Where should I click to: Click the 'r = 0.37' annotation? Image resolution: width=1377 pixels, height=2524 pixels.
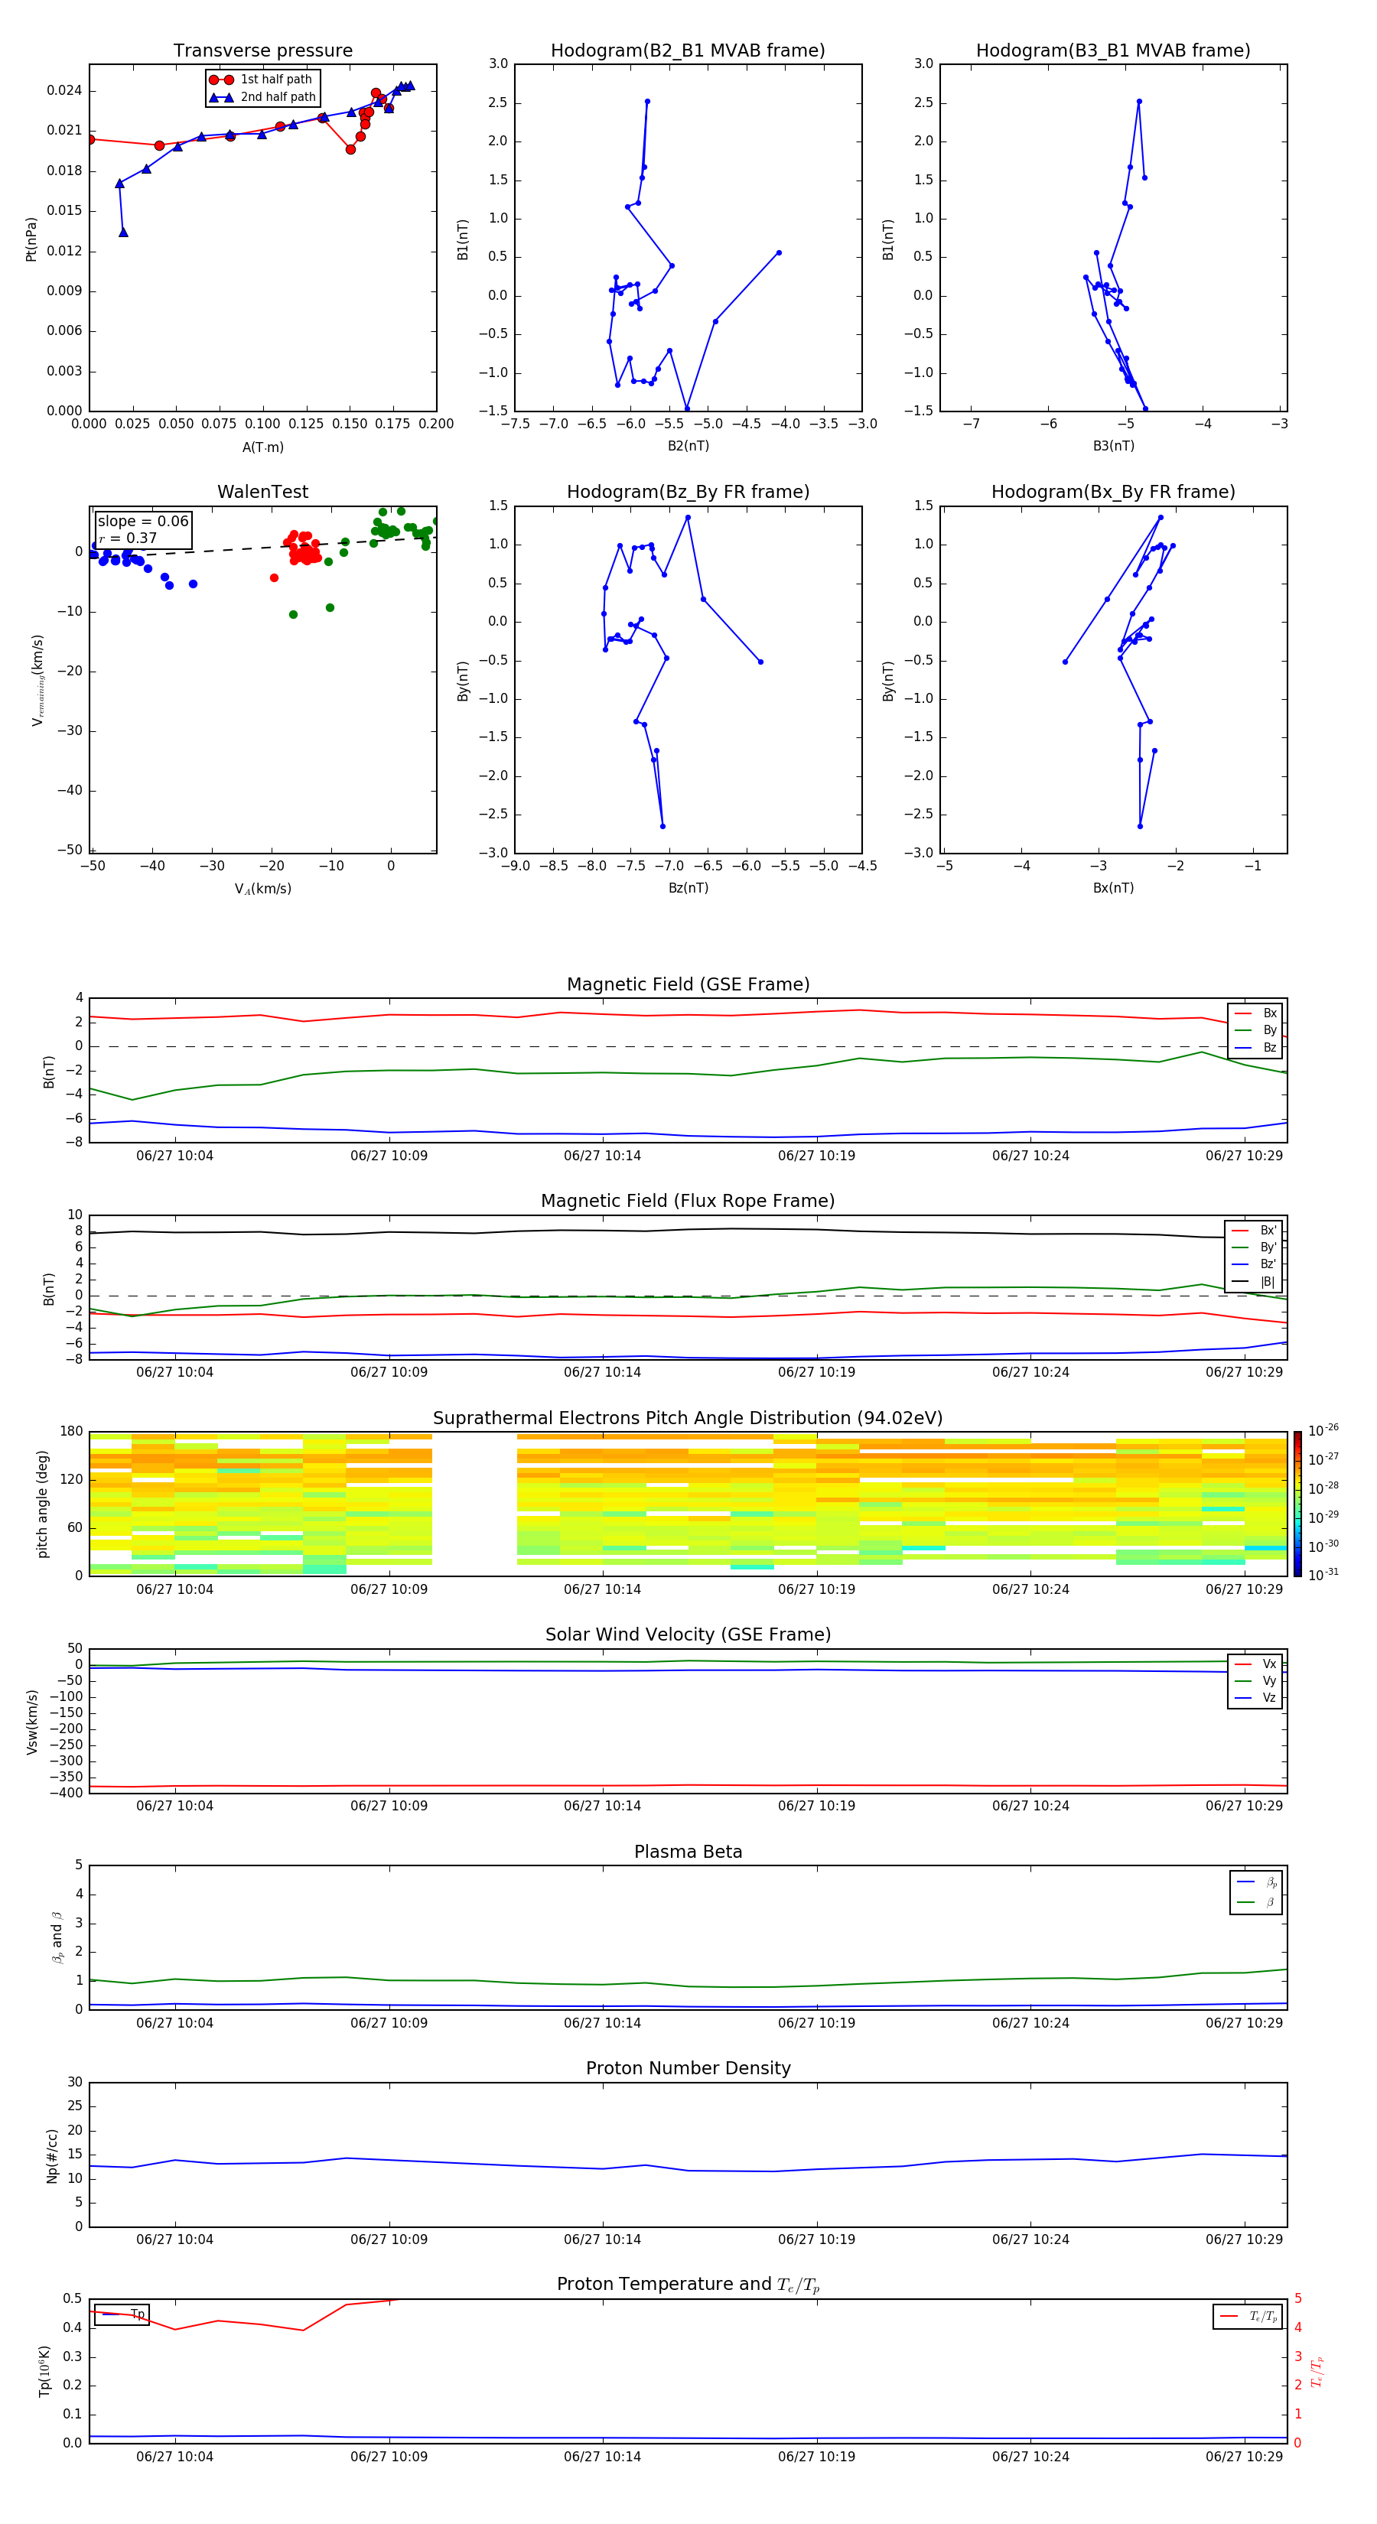128,538
